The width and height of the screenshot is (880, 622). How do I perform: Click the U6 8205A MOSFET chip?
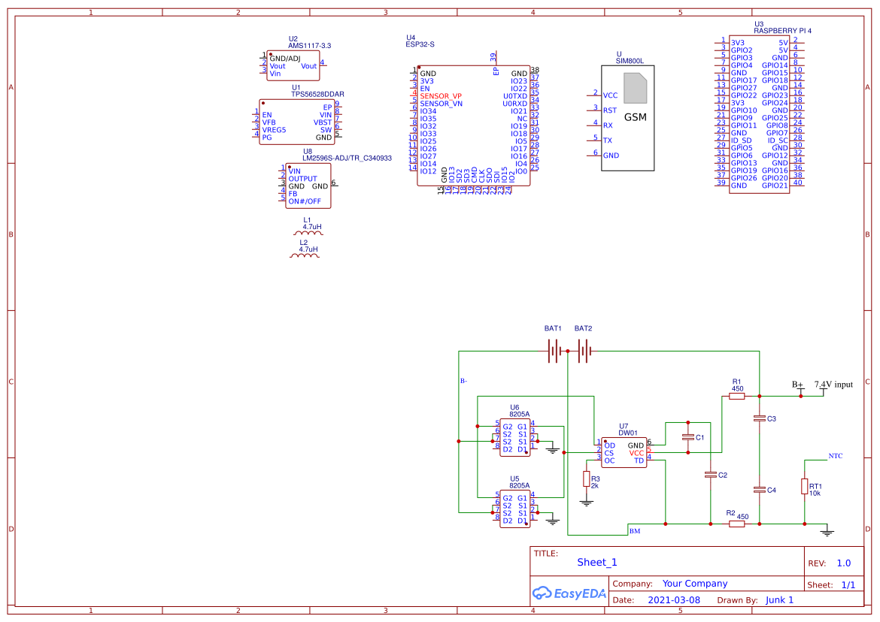click(x=514, y=437)
